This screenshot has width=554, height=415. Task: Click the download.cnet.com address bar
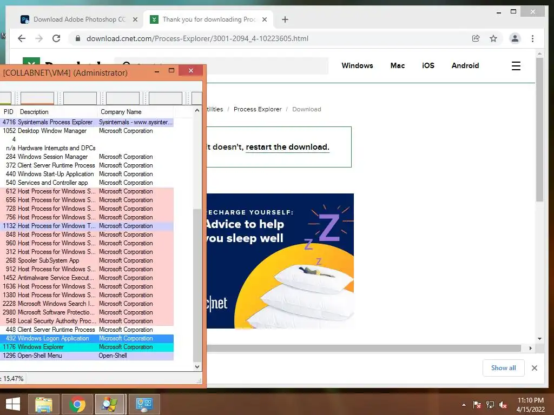tap(197, 38)
